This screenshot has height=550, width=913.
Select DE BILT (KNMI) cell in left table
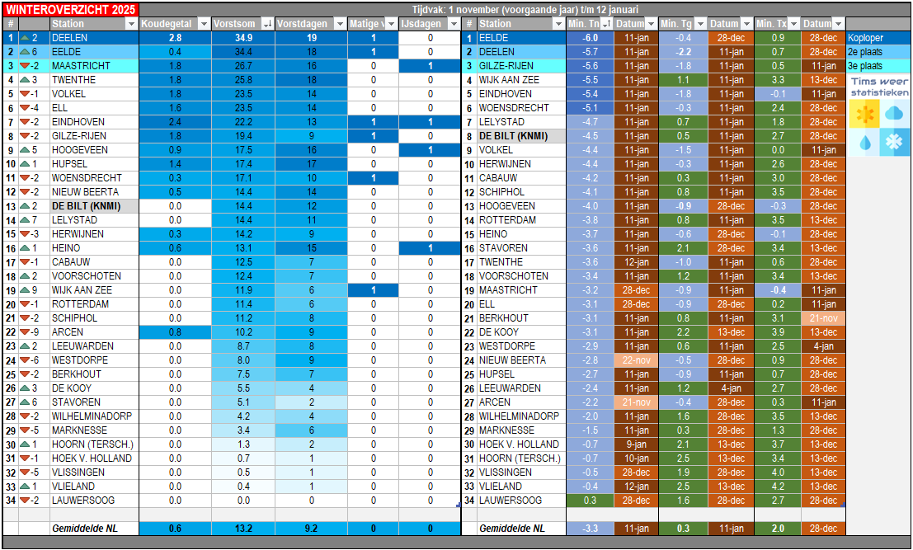pyautogui.click(x=94, y=206)
